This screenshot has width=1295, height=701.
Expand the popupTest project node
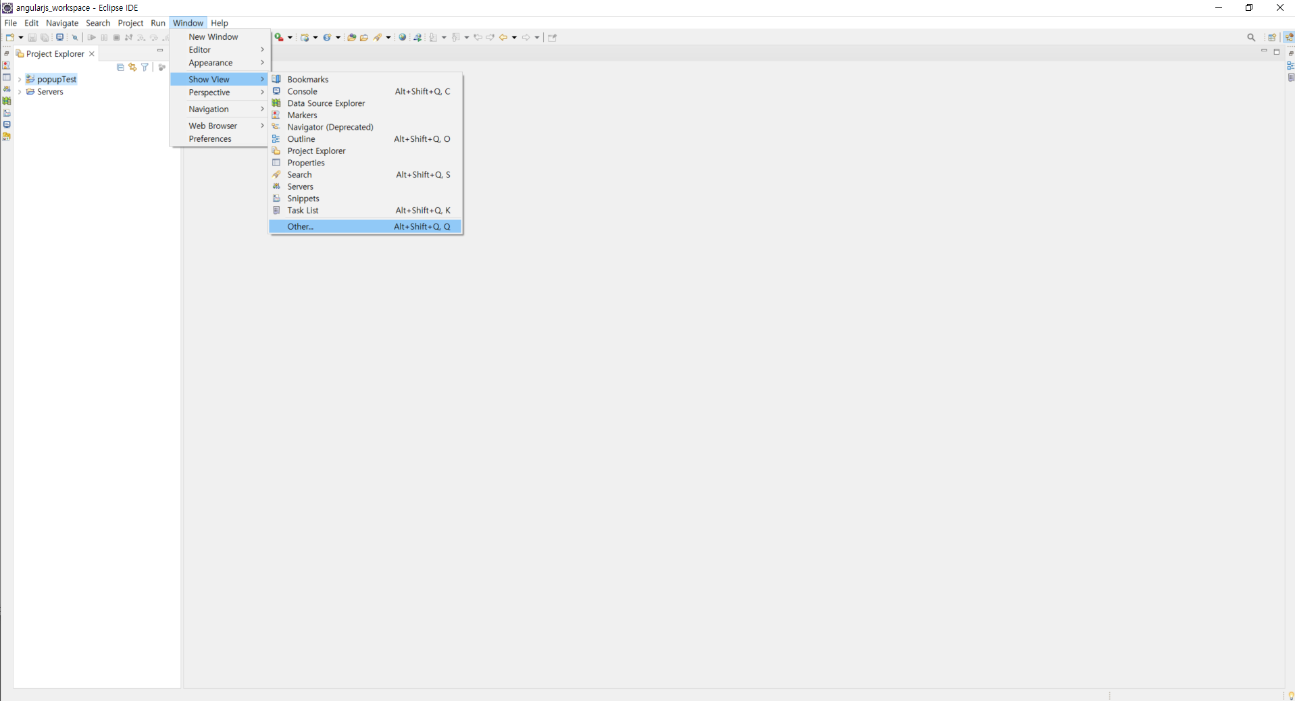coord(20,80)
